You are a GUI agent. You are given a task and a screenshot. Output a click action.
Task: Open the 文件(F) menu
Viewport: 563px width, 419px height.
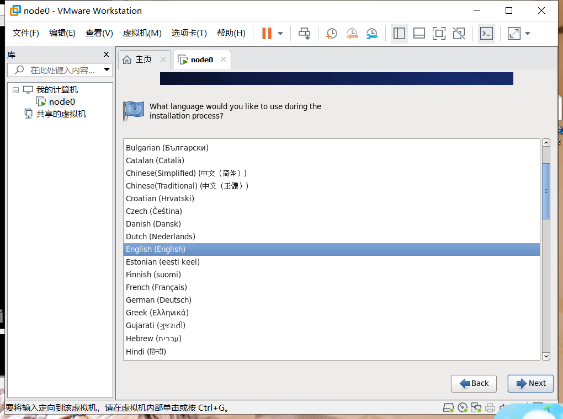click(25, 33)
